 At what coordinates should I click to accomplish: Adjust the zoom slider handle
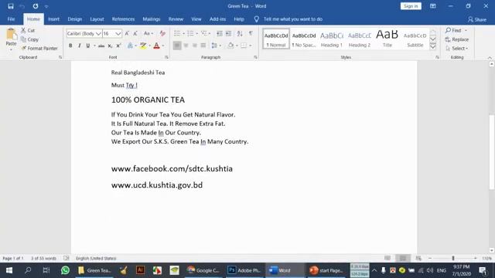[453, 258]
